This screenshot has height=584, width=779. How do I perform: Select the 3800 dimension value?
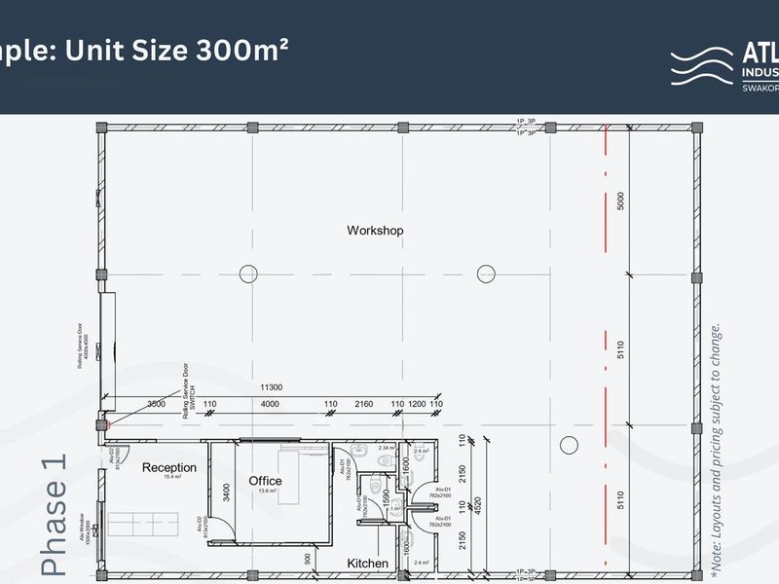(x=156, y=404)
